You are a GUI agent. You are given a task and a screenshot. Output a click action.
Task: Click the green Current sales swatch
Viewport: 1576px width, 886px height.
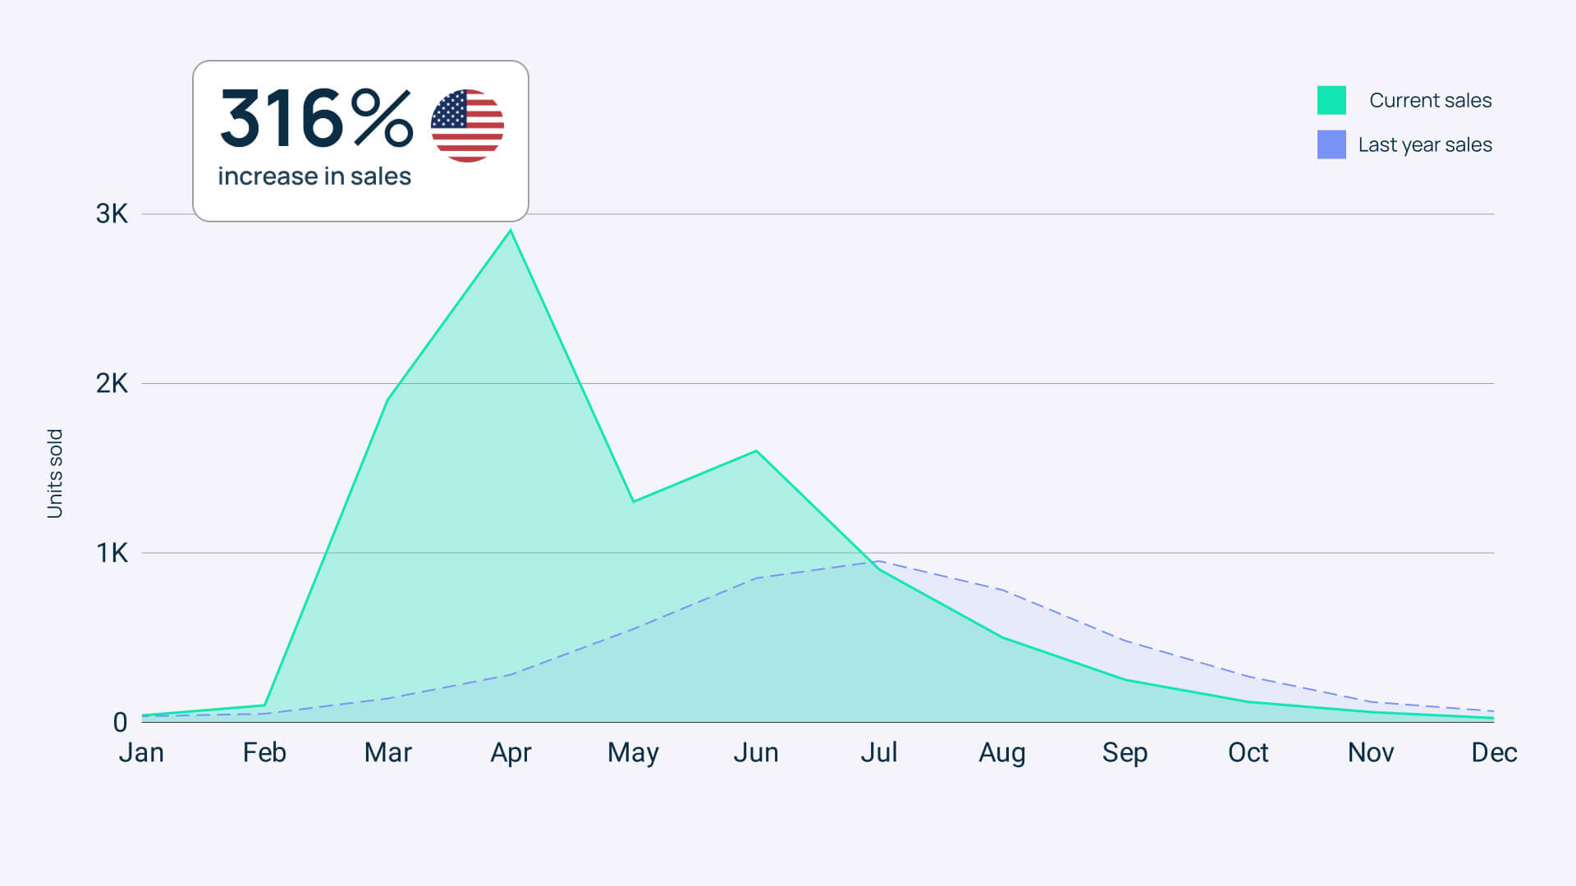click(1331, 100)
